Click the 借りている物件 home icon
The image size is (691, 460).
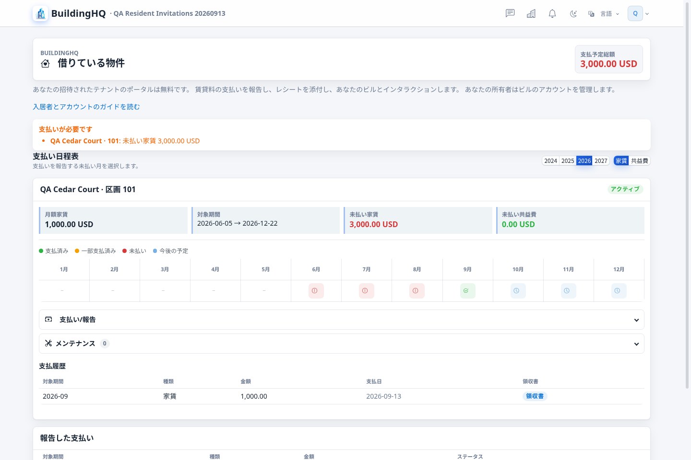pos(46,63)
